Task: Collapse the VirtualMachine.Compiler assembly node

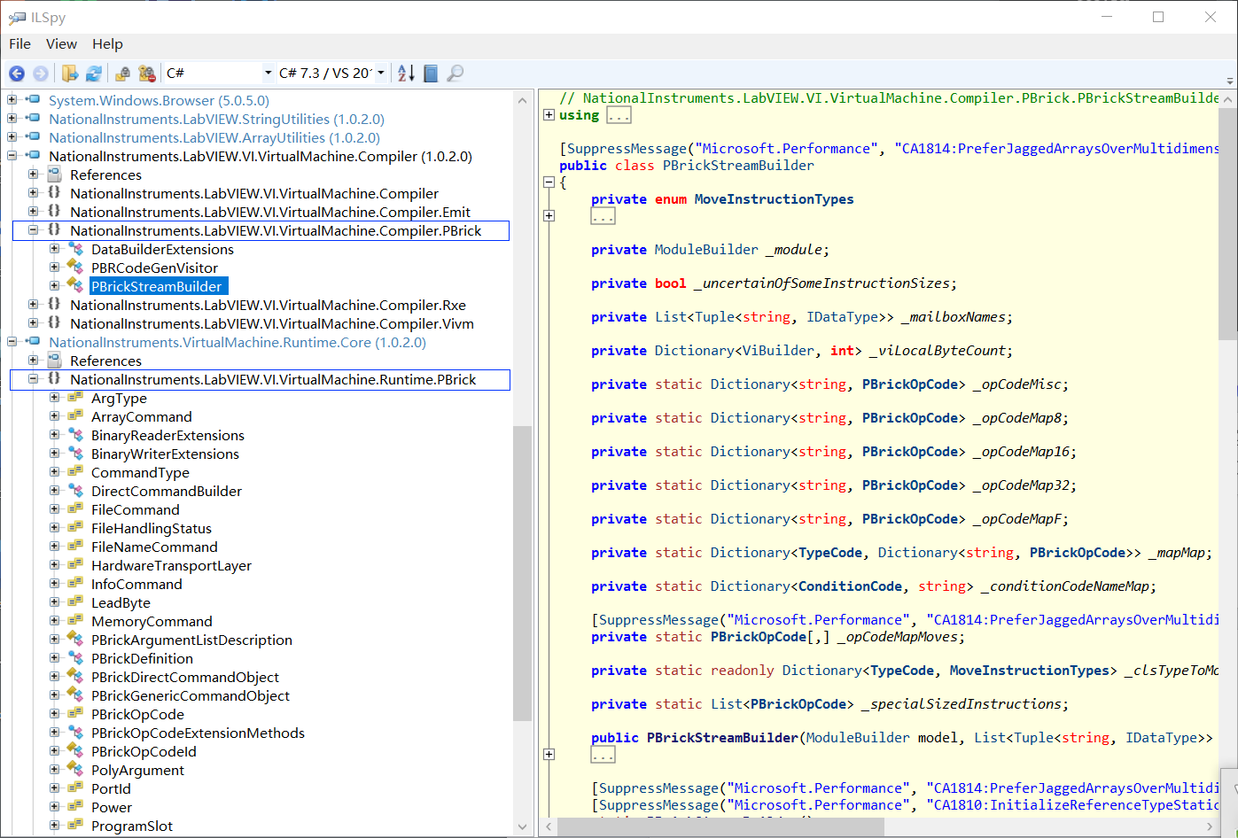Action: (x=12, y=156)
